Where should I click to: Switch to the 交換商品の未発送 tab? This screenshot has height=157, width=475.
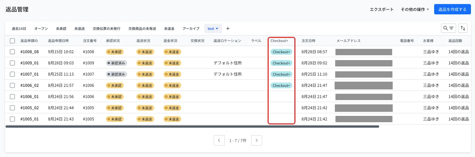click(142, 29)
